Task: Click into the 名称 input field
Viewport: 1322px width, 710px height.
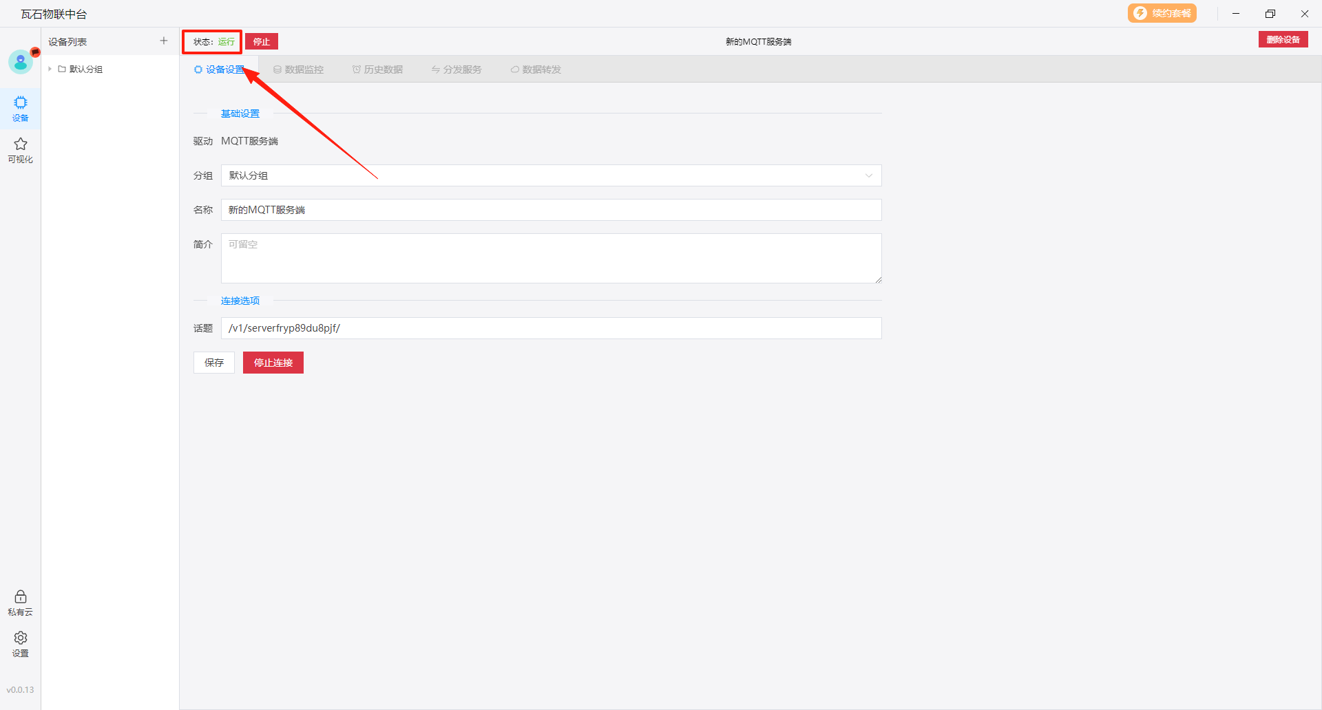Action: coord(551,210)
